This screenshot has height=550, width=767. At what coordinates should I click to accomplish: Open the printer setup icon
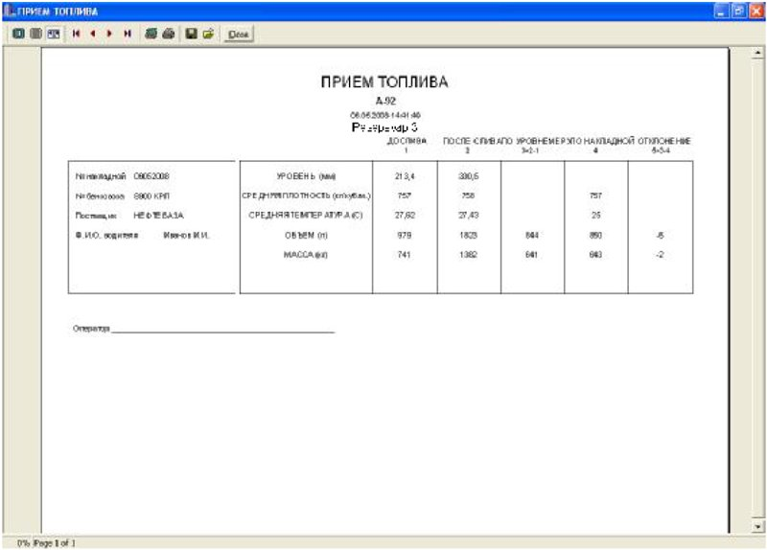coord(151,34)
